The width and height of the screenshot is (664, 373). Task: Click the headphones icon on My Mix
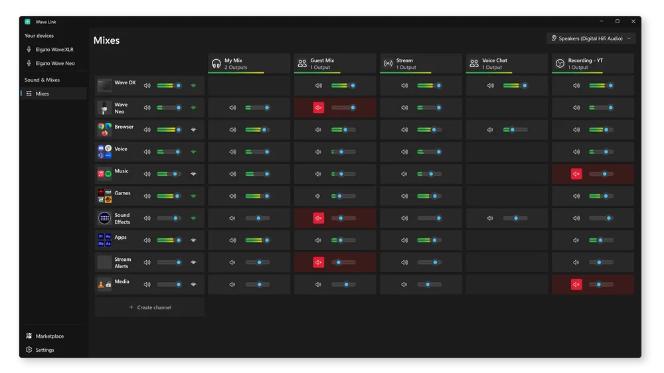pos(216,64)
